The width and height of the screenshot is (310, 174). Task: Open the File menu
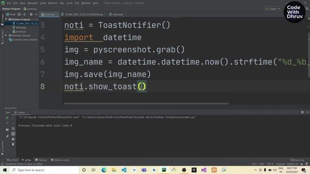[x=9, y=3]
